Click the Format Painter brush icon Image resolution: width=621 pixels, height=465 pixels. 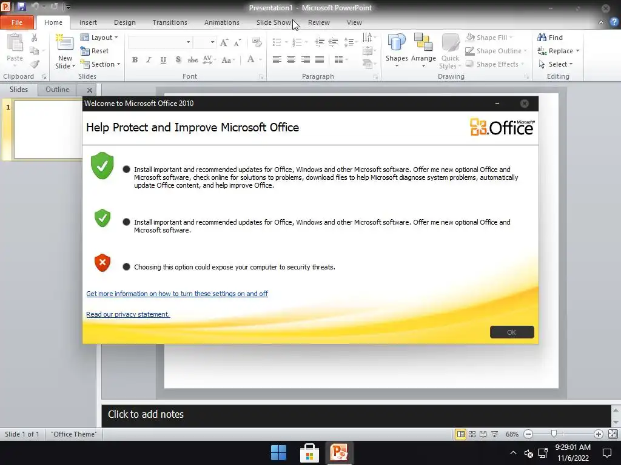(x=35, y=64)
